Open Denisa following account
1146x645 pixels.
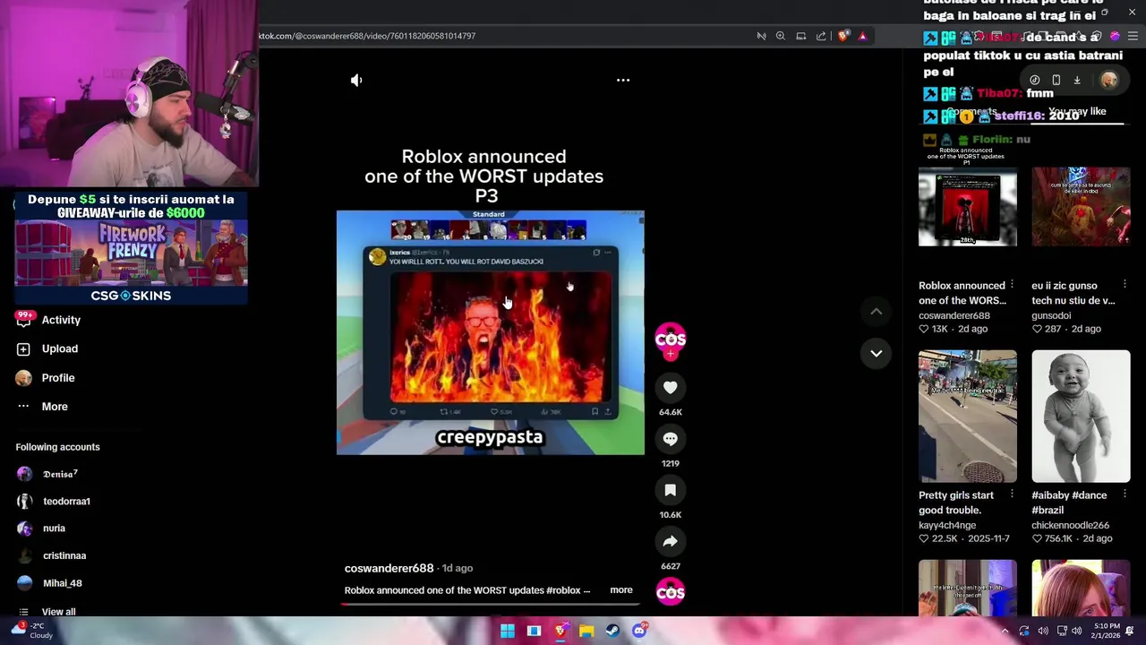(48, 474)
